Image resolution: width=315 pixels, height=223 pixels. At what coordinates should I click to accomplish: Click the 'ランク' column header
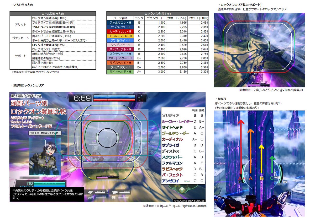pyautogui.click(x=139, y=18)
